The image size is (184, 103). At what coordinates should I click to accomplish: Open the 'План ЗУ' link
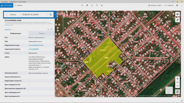coord(8,29)
